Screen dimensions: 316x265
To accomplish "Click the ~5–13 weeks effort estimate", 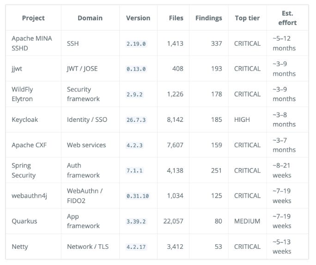I will click(x=282, y=247).
